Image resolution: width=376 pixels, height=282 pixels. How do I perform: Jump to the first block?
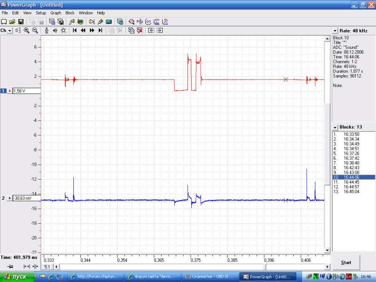75,31
